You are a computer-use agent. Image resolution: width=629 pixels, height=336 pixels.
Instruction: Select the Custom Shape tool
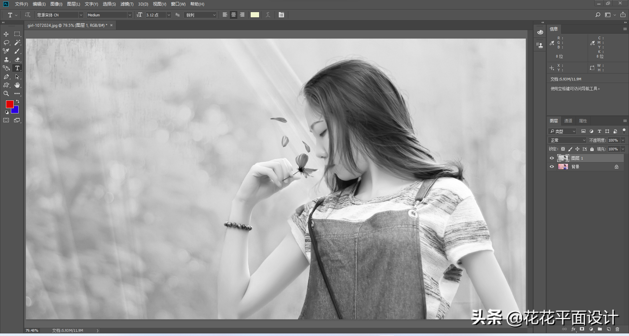[6, 85]
